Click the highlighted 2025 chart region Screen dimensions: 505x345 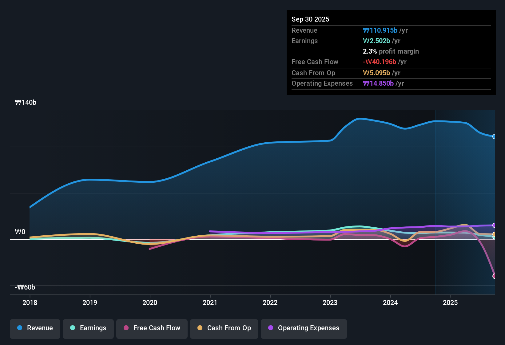464,200
